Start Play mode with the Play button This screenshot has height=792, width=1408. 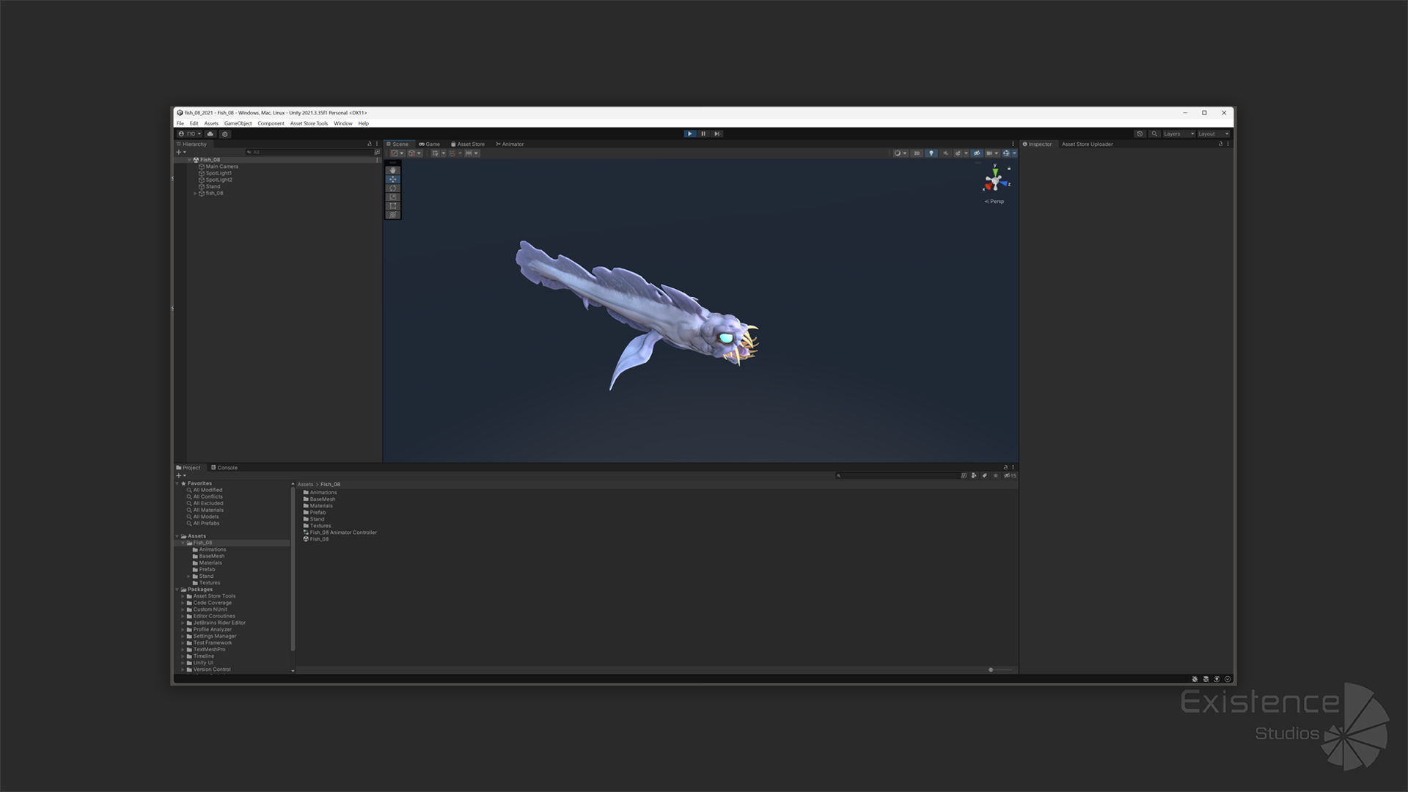689,133
